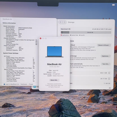Image resolution: width=117 pixels, height=117 pixels.
Task: Click the '41.48 GB of 245.11 GB used' text
Action: coord(102,29)
